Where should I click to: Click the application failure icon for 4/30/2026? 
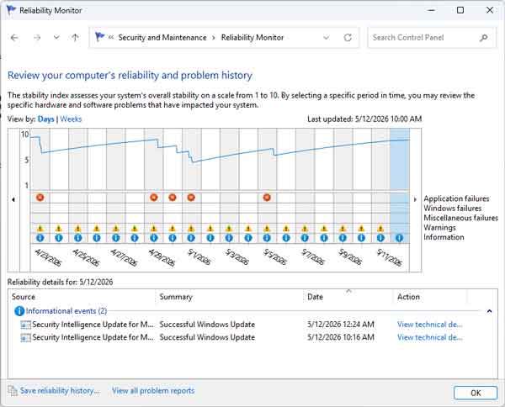point(173,198)
